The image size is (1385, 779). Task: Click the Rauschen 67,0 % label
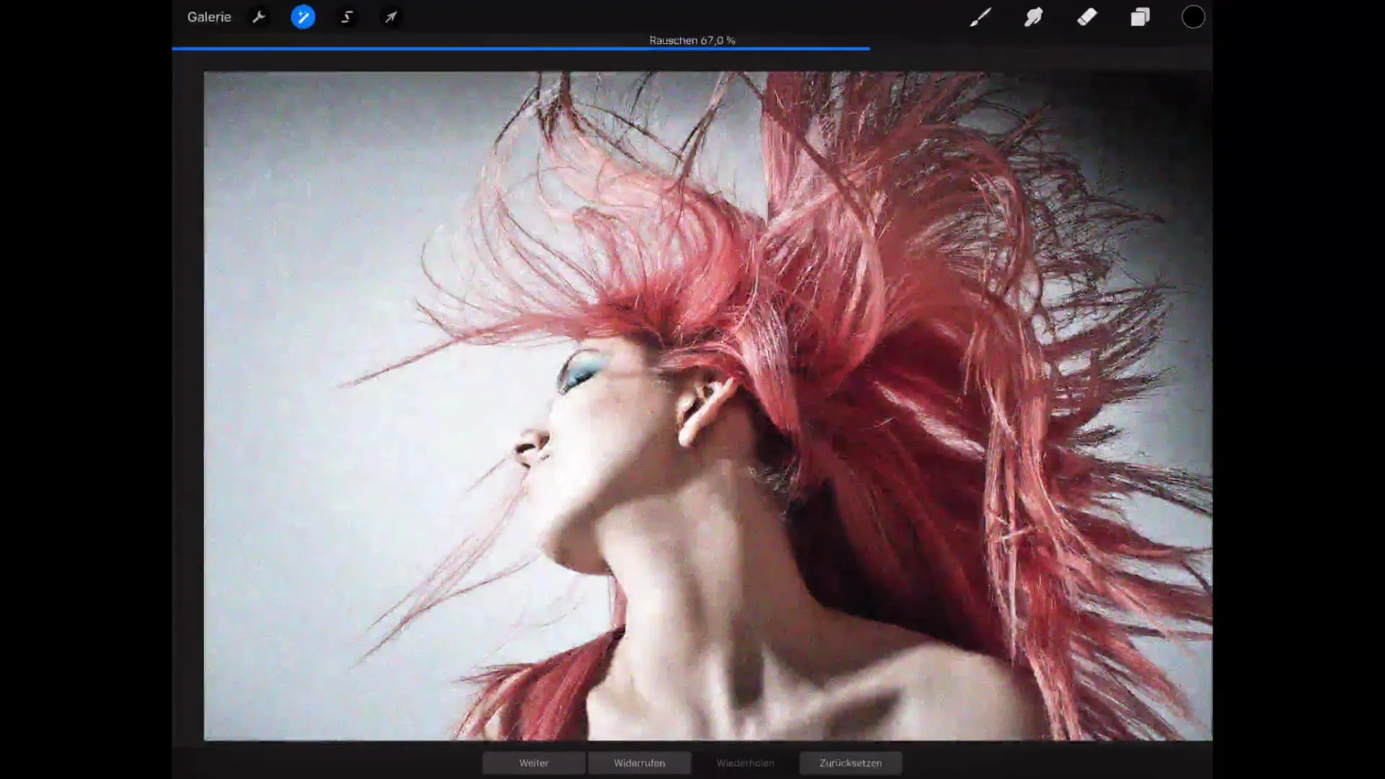(x=692, y=40)
